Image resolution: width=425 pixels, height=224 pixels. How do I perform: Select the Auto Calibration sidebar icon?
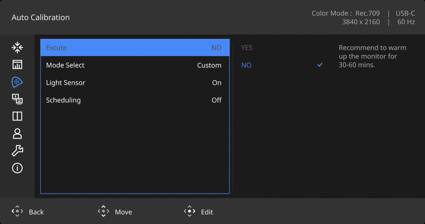17,82
